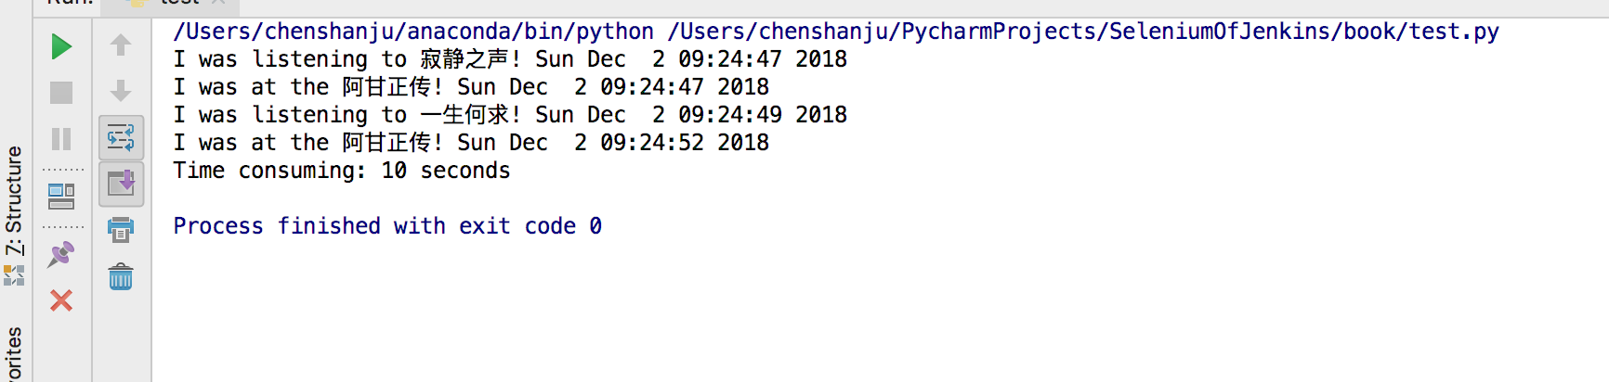Image resolution: width=1609 pixels, height=382 pixels.
Task: Close the run panel with the red X
Action: point(61,300)
